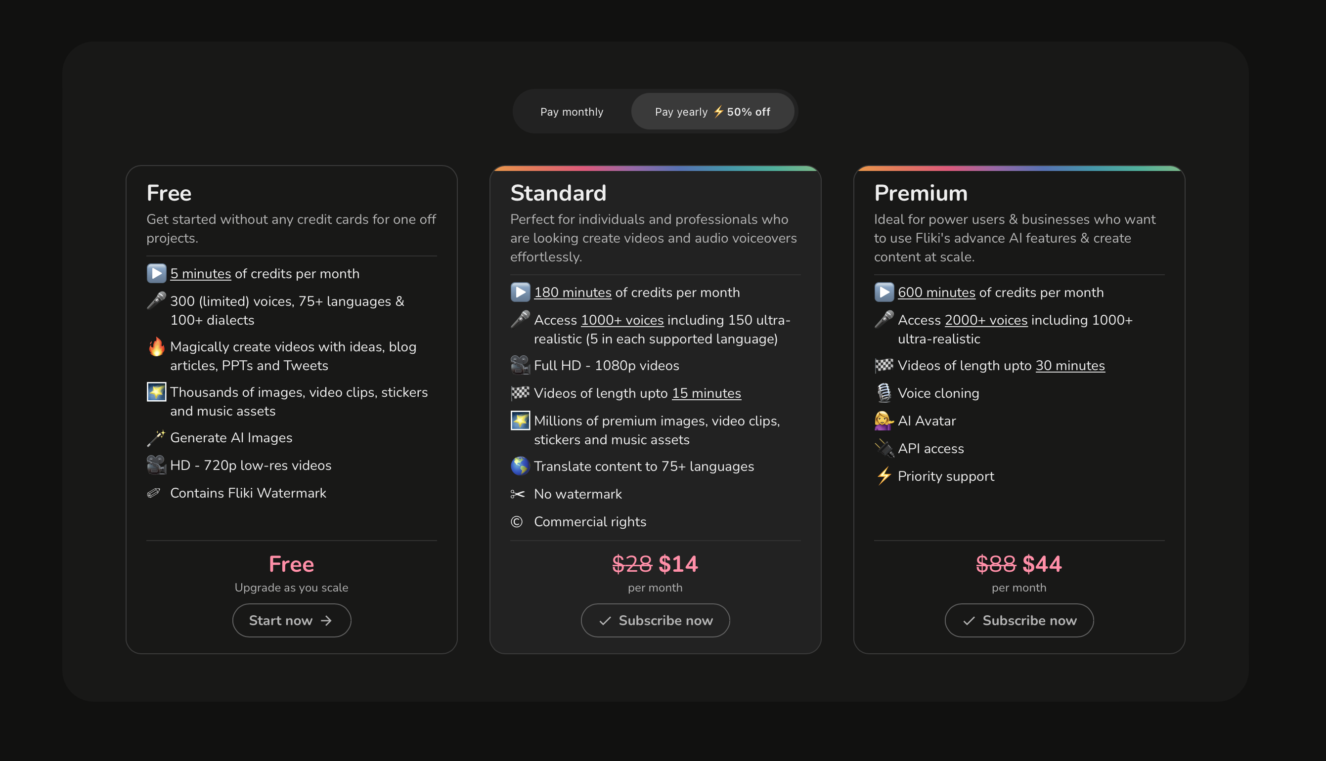
Task: Click the fire icon beside Magically create videos
Action: (x=156, y=347)
